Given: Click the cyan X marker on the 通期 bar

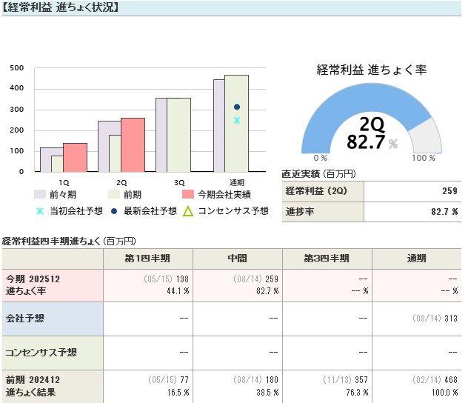Looking at the screenshot, I should 237,120.
